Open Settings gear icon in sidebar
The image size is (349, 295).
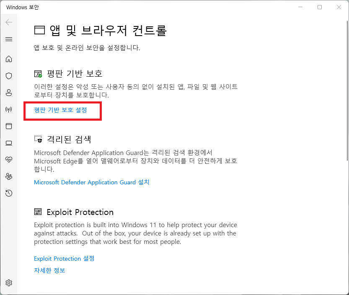pyautogui.click(x=9, y=283)
